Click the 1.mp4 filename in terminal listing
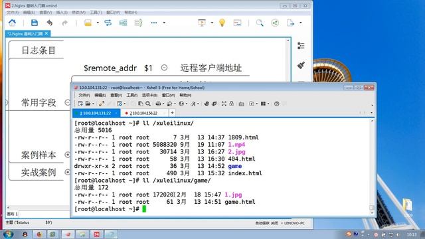 coord(236,145)
